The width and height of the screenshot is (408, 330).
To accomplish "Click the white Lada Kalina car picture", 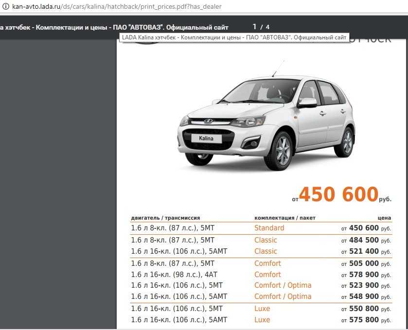I will (x=266, y=116).
